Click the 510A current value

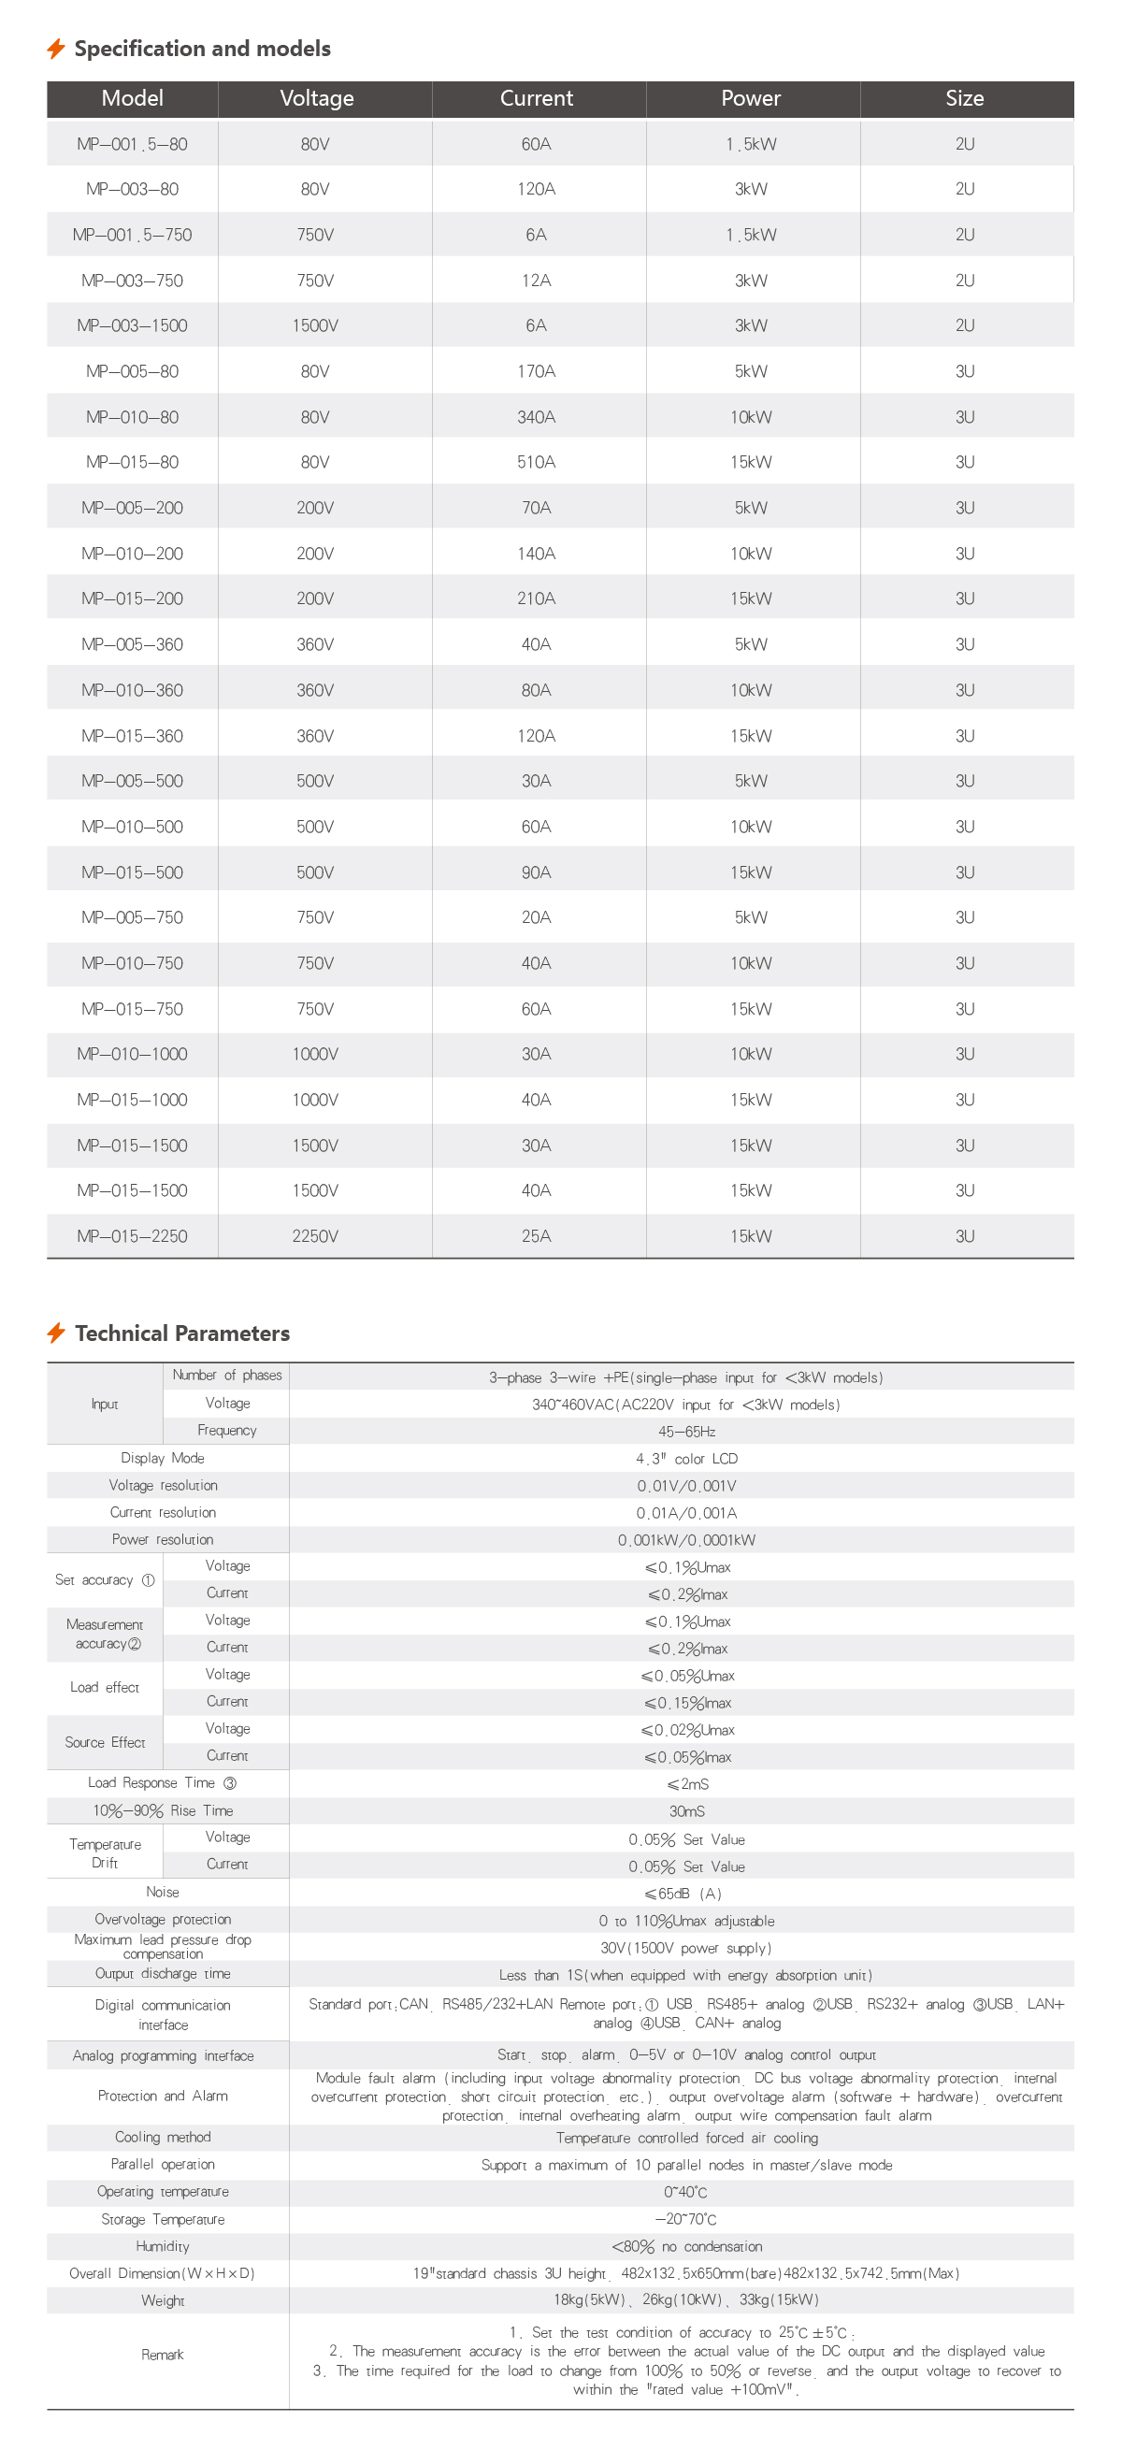point(537,462)
